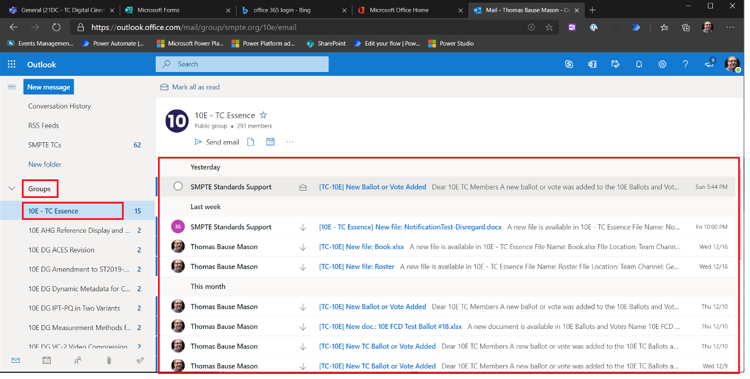The image size is (750, 379).
Task: Open the Skype icon in Outlook header
Action: click(569, 64)
